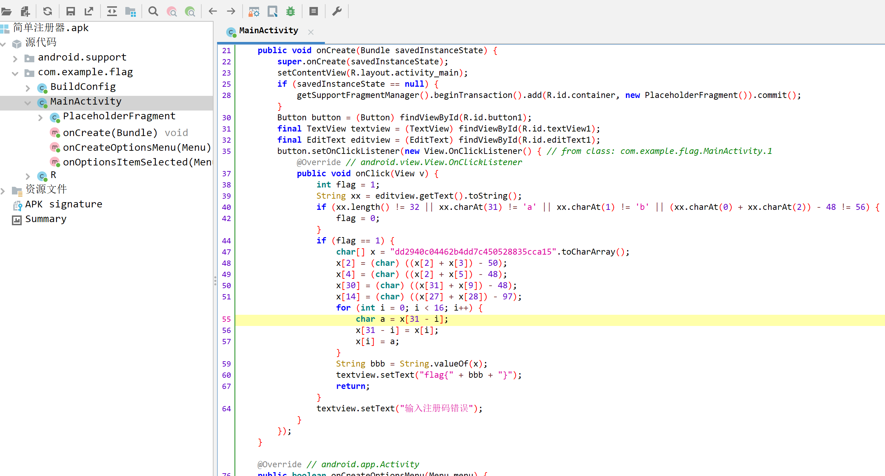Expand the PlaceholderFragment class node
This screenshot has width=885, height=476.
click(40, 118)
